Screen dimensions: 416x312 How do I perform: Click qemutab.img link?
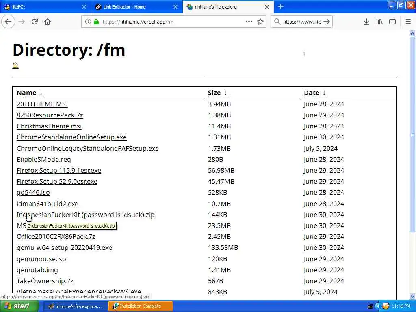[x=37, y=270]
